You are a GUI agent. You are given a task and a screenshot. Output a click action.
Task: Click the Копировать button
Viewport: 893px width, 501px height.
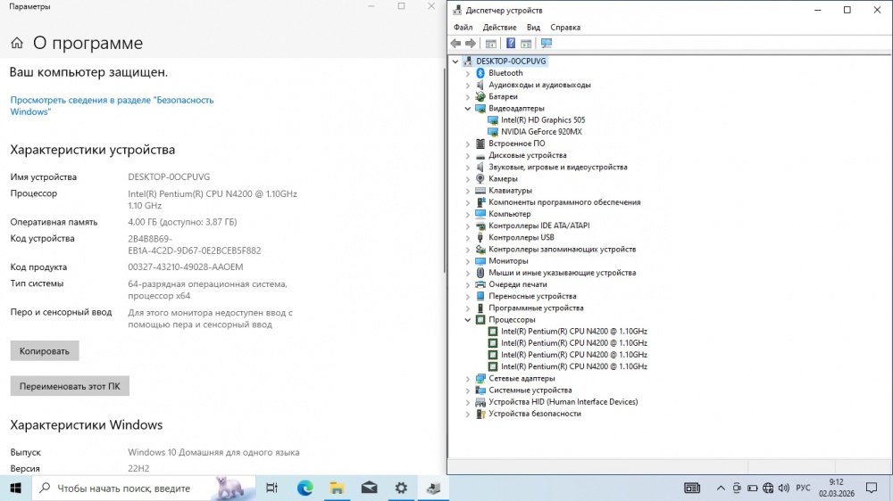point(45,351)
